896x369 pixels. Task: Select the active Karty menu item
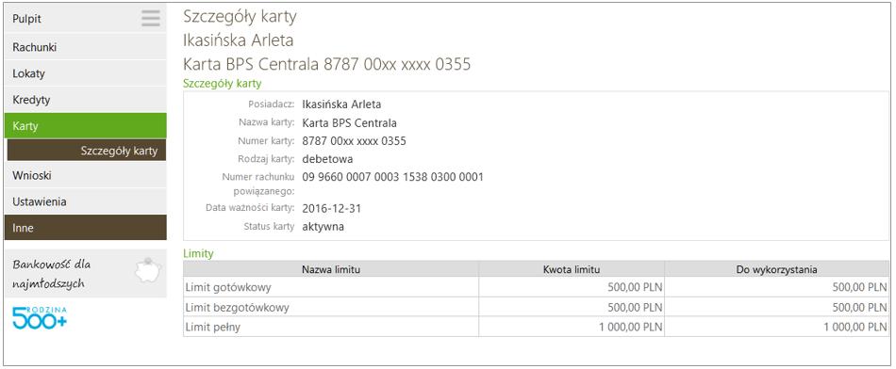point(85,125)
